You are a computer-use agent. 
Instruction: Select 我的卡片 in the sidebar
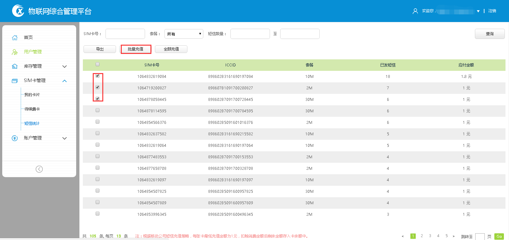click(32, 95)
